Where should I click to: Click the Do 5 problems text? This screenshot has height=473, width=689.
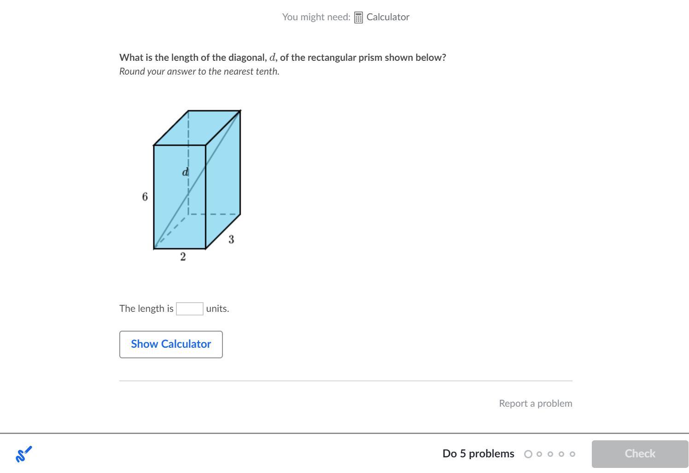(x=478, y=454)
